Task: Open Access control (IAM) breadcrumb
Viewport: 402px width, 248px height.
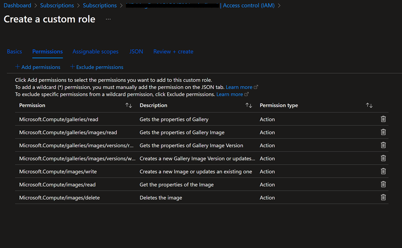Action: (x=249, y=5)
